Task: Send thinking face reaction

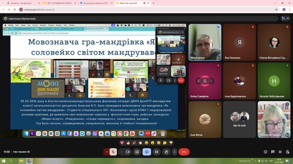Action: pyautogui.click(x=165, y=143)
